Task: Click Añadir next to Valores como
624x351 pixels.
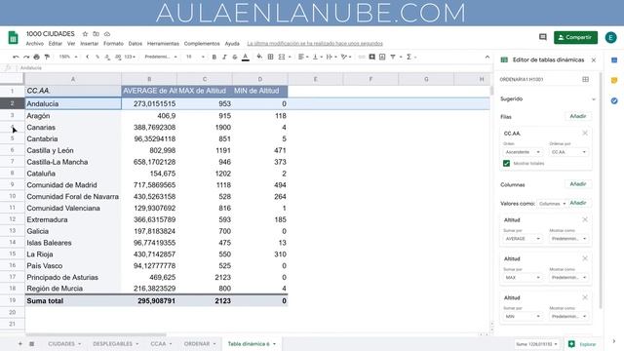Action: click(578, 203)
